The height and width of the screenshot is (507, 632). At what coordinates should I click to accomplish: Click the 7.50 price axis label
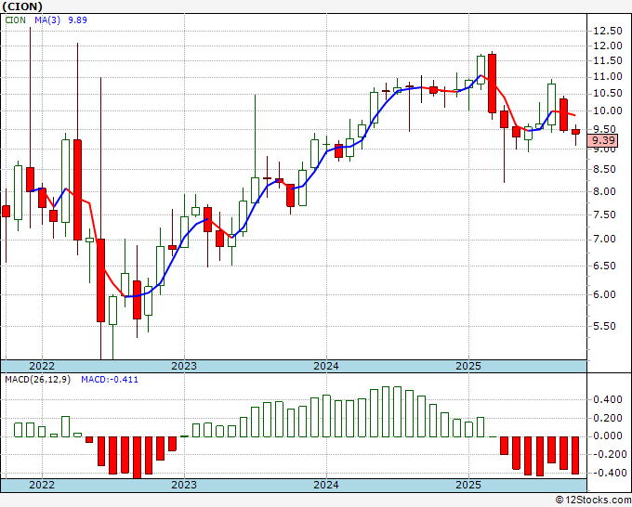(605, 215)
